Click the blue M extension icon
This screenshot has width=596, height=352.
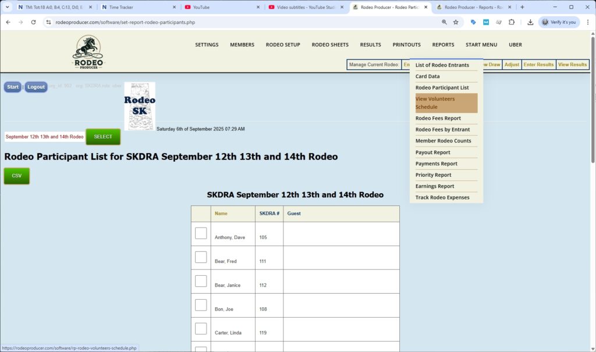[485, 22]
